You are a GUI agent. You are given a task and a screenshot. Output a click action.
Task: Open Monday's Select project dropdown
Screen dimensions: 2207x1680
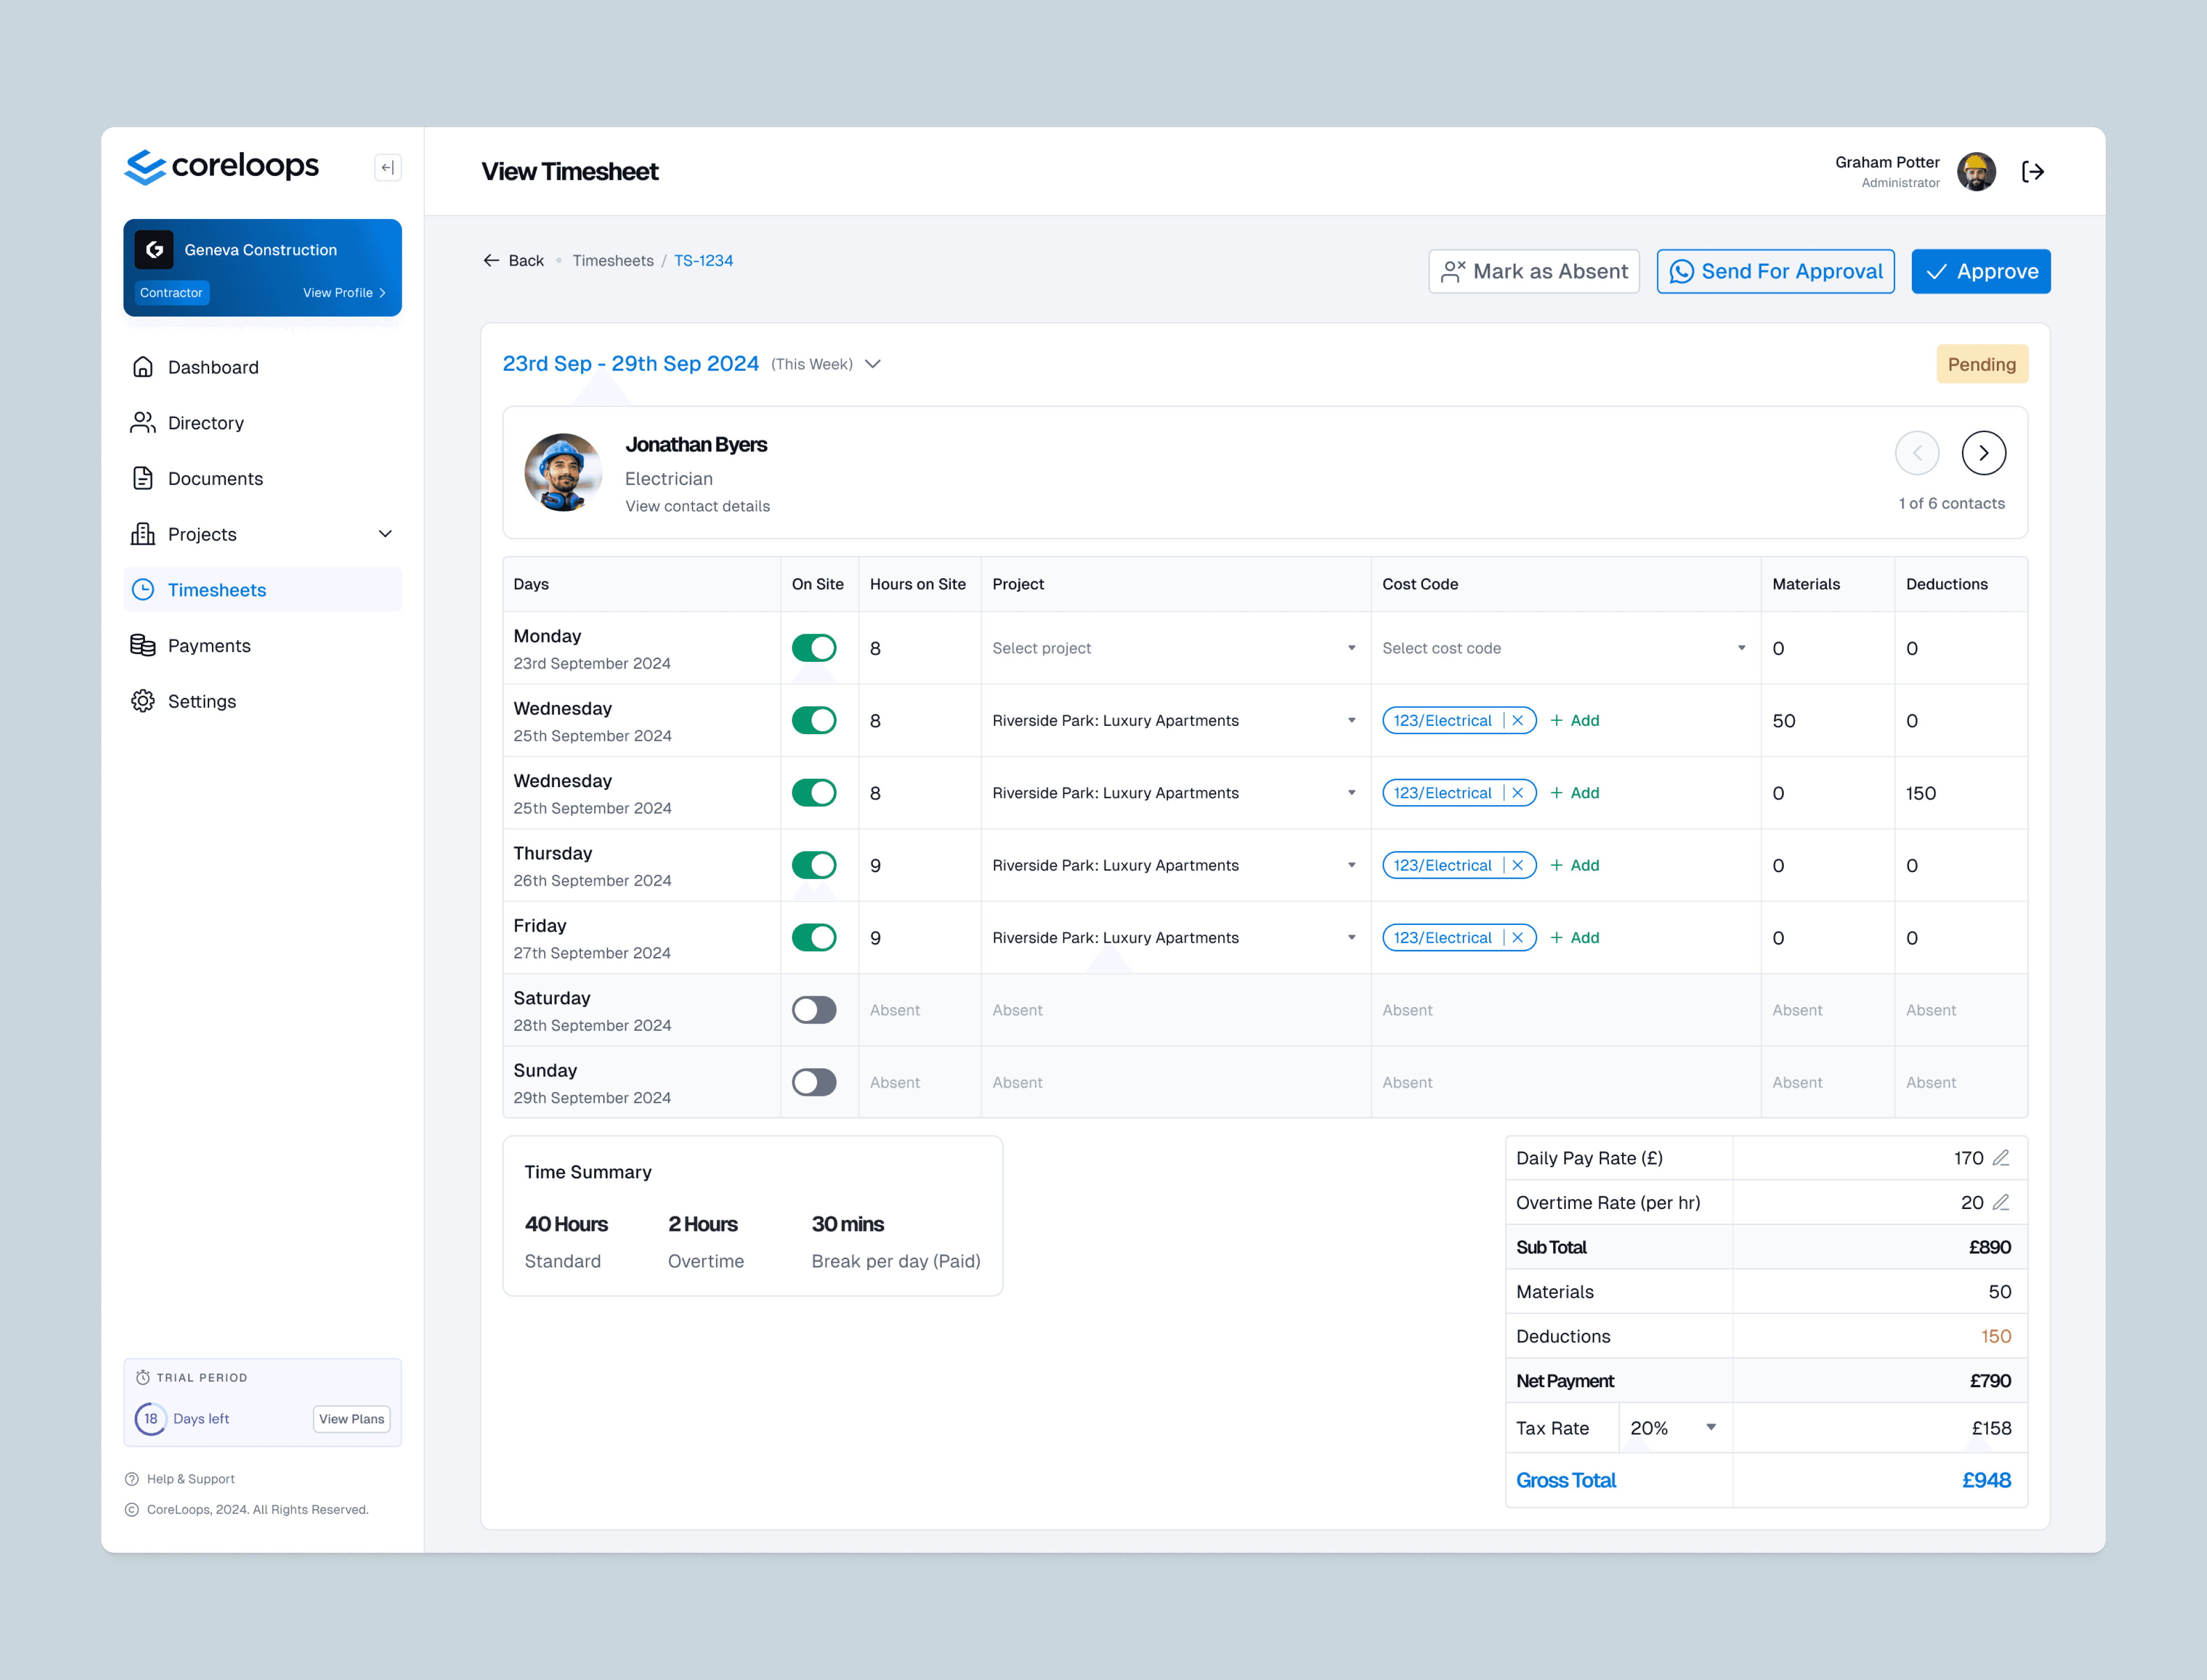(1174, 648)
